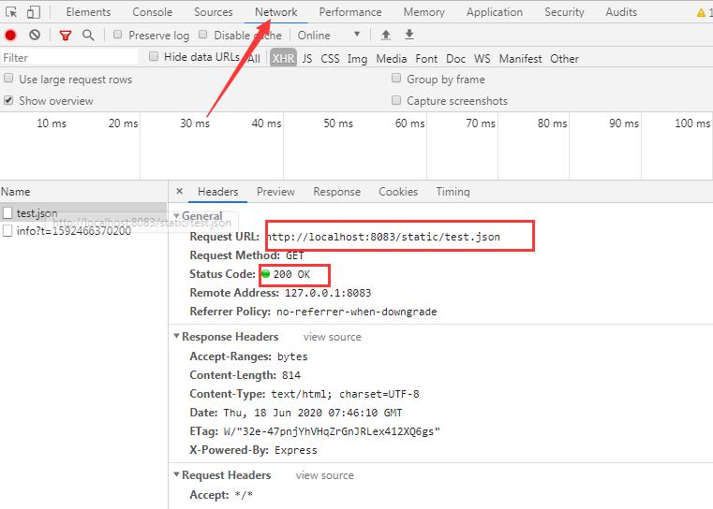Collapse the Request Headers section
This screenshot has height=509, width=713.
click(175, 475)
